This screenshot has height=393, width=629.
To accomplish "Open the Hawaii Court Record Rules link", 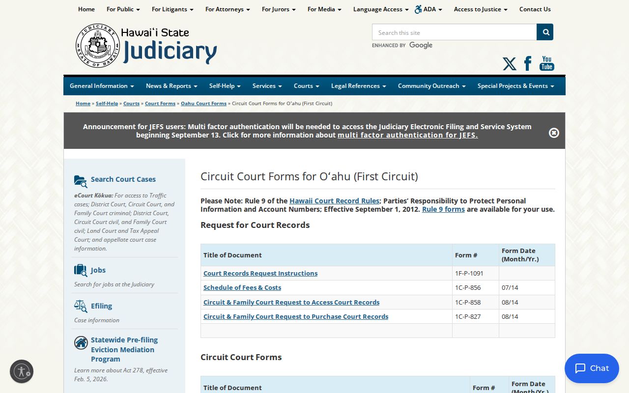I will (x=334, y=201).
